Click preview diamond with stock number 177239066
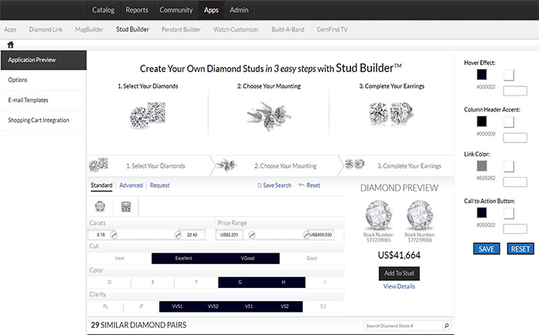 click(420, 216)
